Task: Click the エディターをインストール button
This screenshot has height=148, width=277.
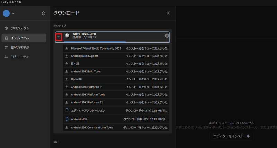Action: point(231,136)
